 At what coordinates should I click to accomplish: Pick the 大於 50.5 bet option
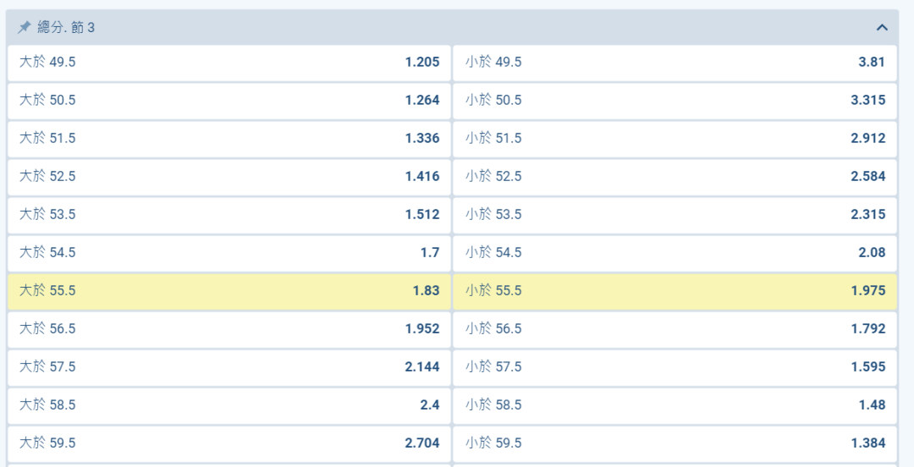click(228, 100)
